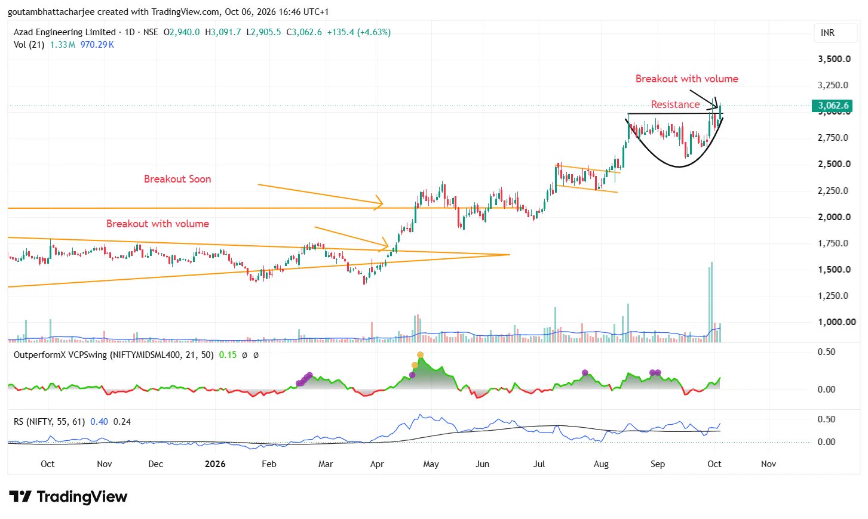Image resolution: width=868 pixels, height=519 pixels.
Task: Click the INR currency box
Action: (x=836, y=33)
